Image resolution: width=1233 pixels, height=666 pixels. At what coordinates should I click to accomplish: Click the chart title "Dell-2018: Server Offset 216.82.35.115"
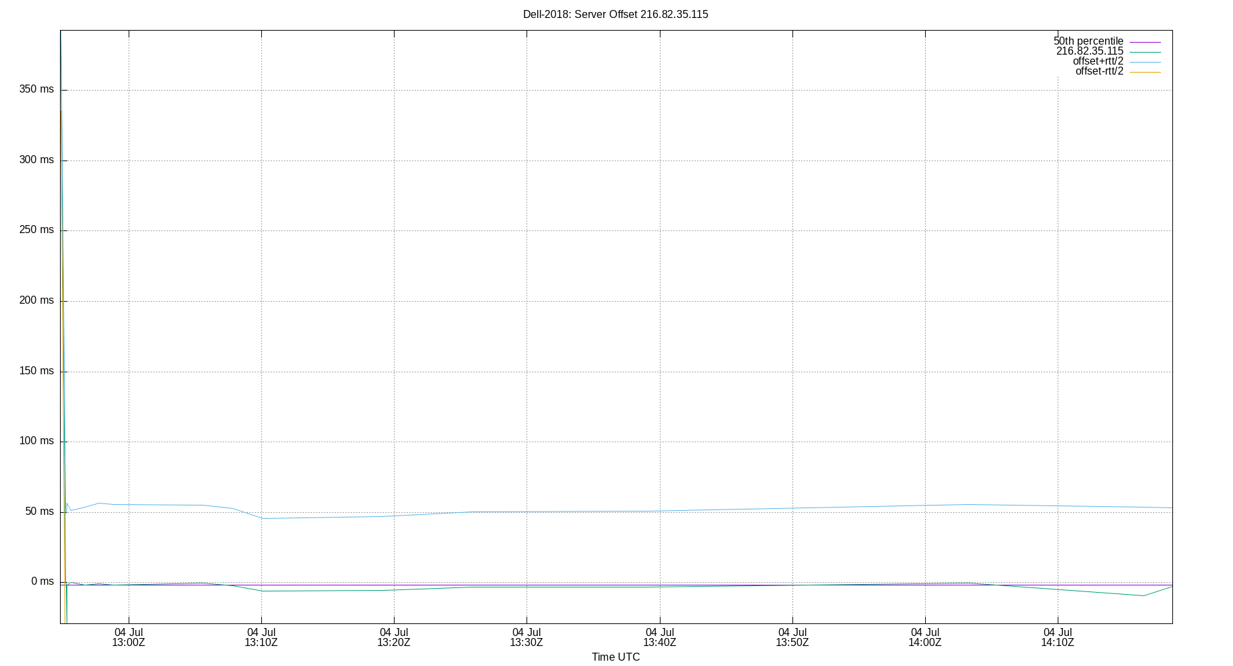[x=615, y=14]
